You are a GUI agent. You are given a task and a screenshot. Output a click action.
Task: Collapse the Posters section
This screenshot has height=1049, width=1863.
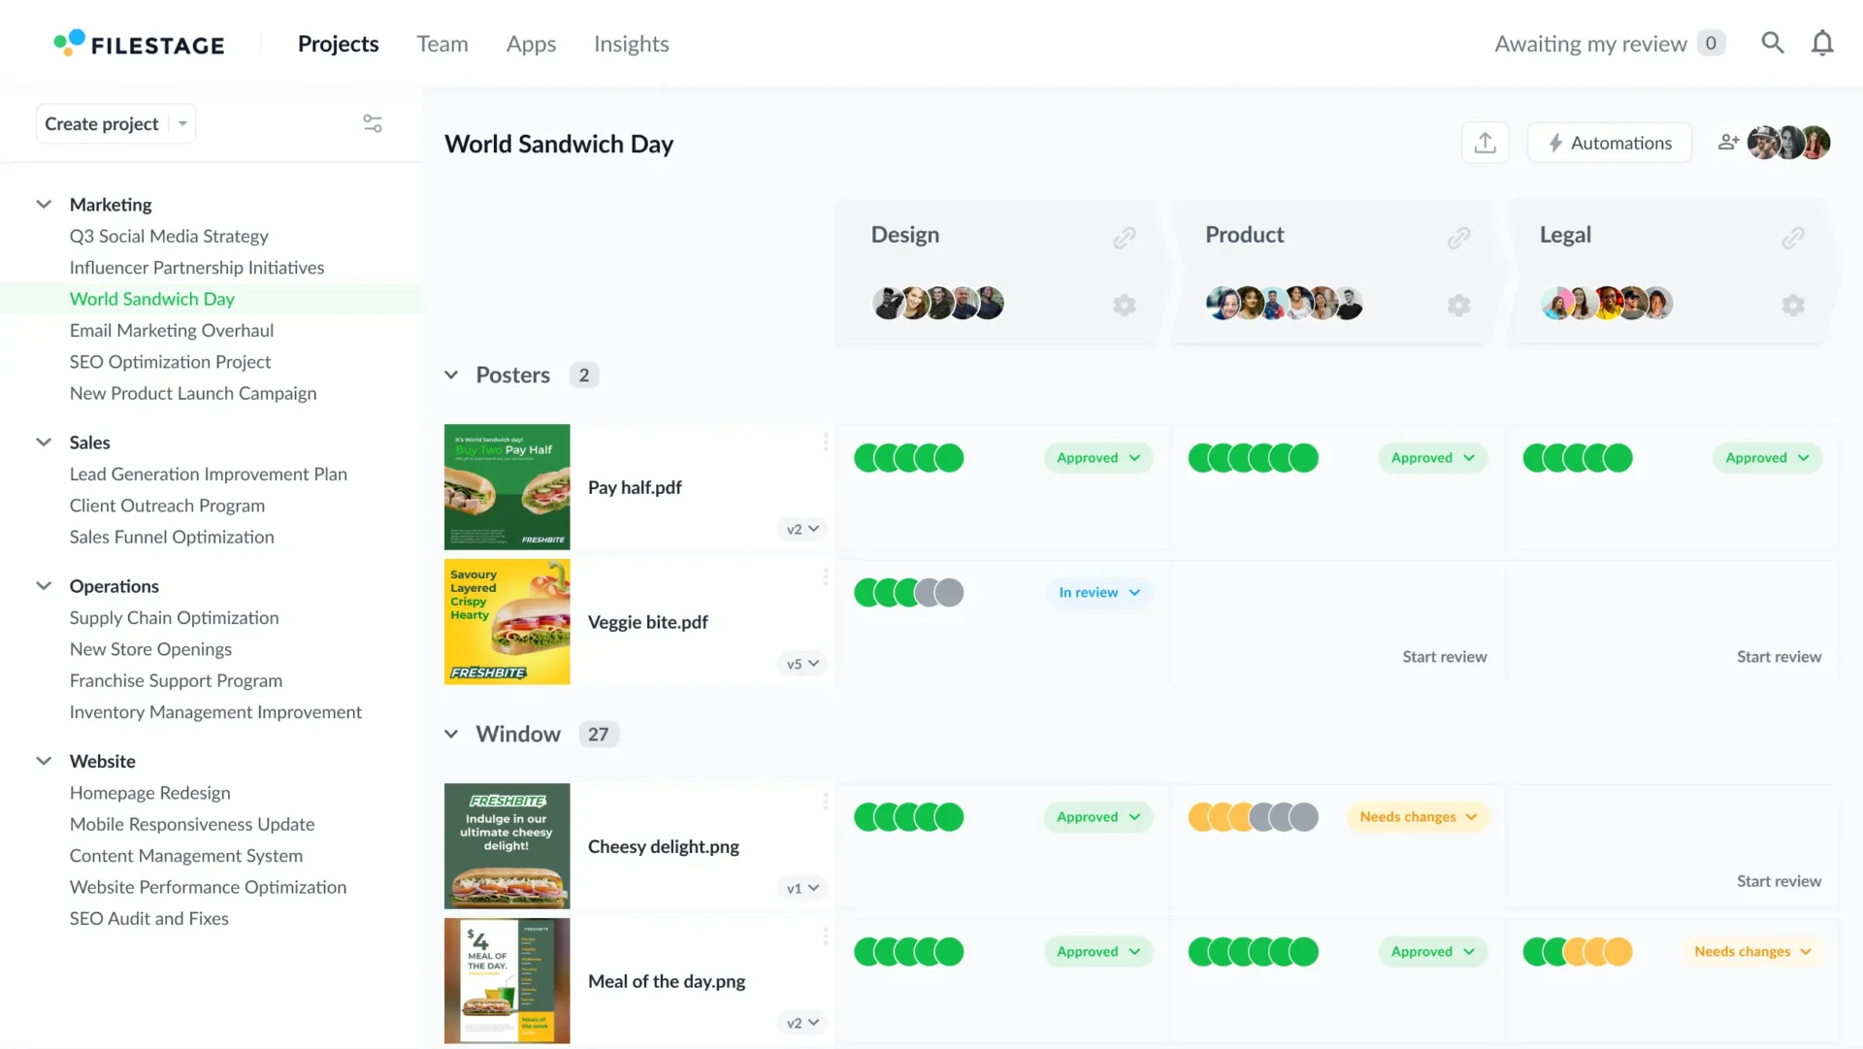click(x=451, y=376)
